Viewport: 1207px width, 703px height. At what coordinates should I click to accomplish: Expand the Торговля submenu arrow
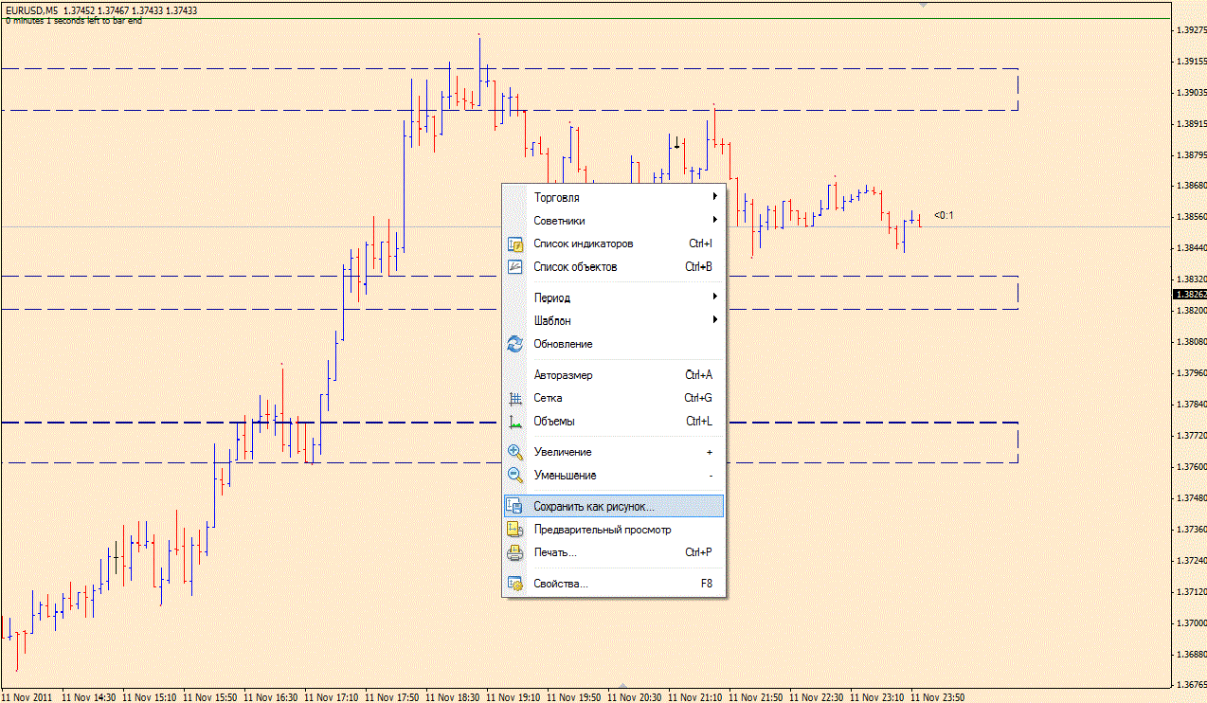715,197
